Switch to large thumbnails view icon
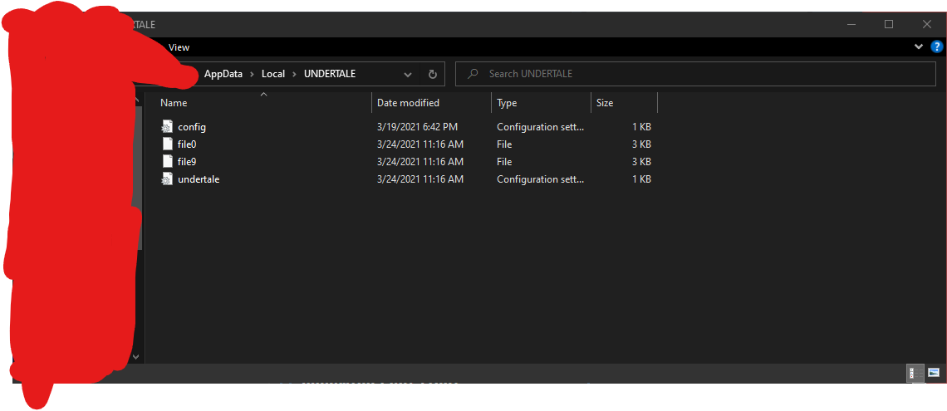 [x=934, y=373]
